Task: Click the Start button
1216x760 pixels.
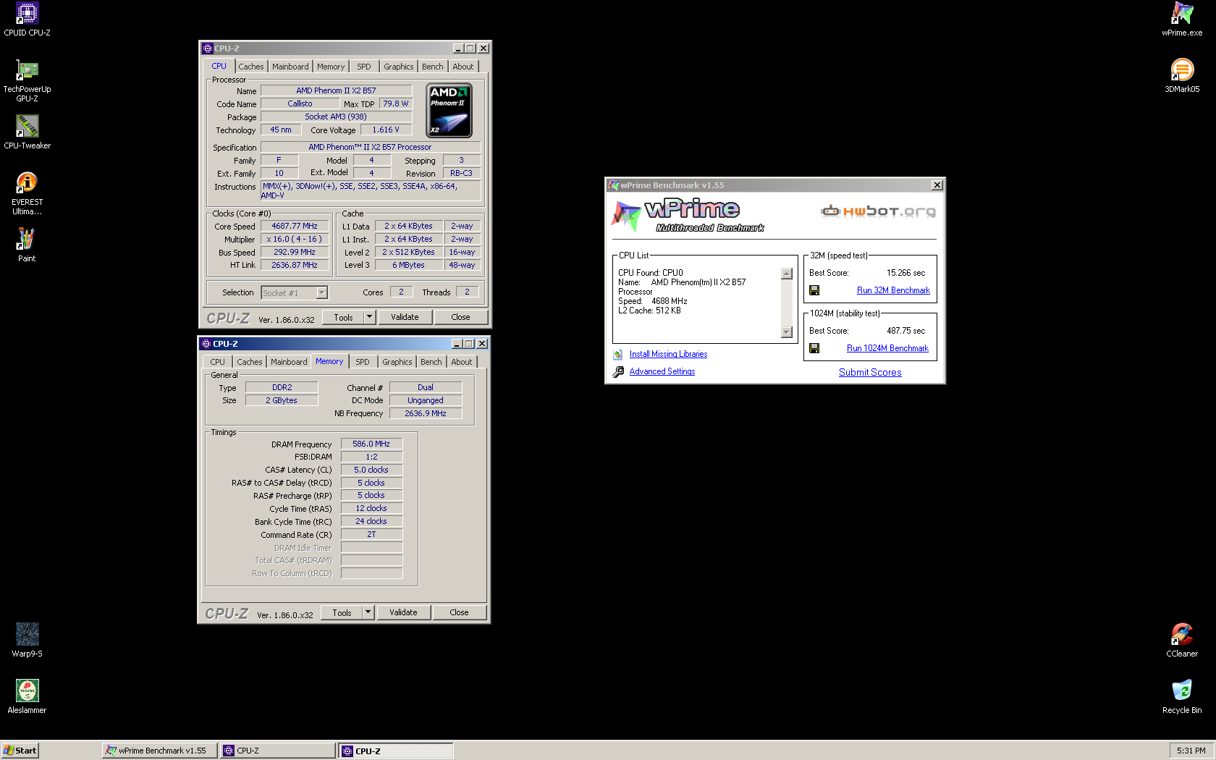Action: coord(20,751)
